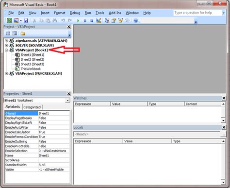
Task: Click the Break pause icon
Action: tap(85, 21)
